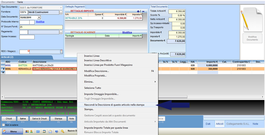
Task: Click the envelope mail icon in bottom toolbar
Action: tap(50, 132)
